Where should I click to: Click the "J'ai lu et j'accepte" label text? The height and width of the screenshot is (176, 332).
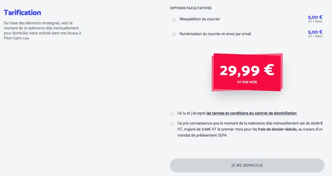191,113
